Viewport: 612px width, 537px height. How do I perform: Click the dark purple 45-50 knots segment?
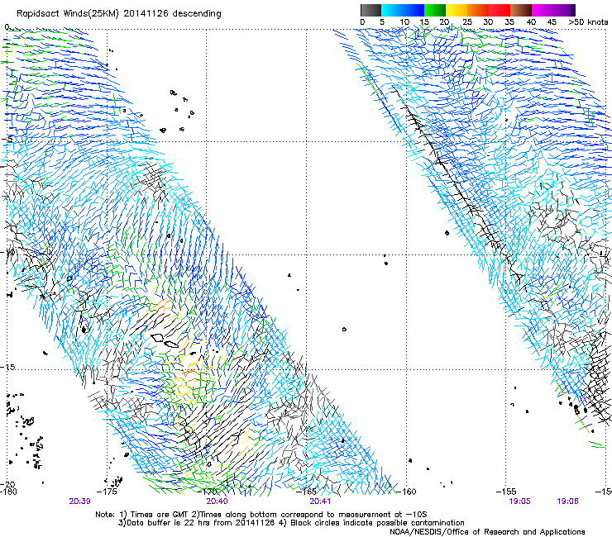pos(564,10)
